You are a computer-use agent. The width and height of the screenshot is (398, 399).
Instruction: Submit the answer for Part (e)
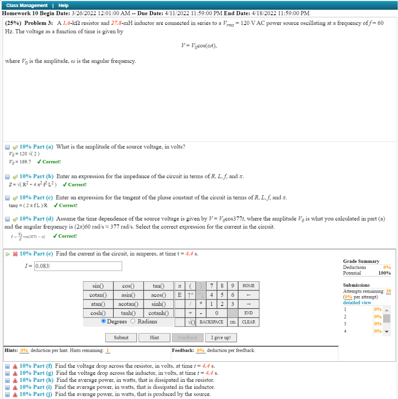coord(121,337)
